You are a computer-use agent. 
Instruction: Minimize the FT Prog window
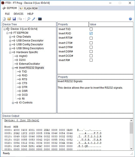click(x=110, y=3)
